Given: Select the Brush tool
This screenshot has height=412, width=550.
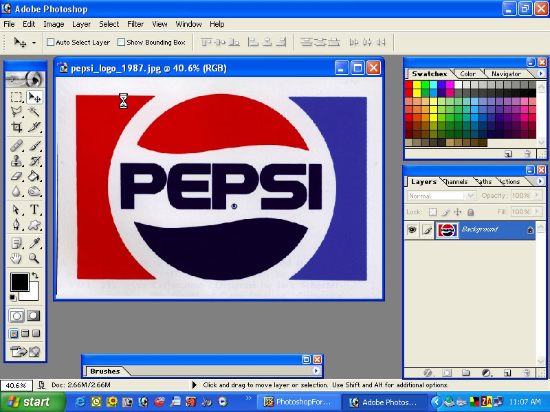Looking at the screenshot, I should pyautogui.click(x=34, y=146).
